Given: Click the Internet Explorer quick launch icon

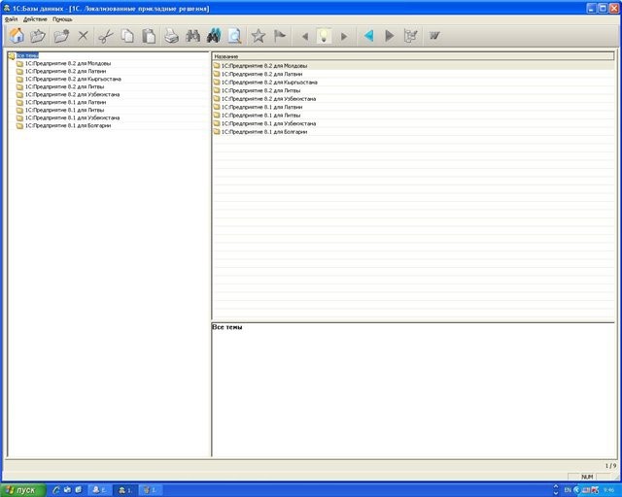Looking at the screenshot, I should (56, 490).
